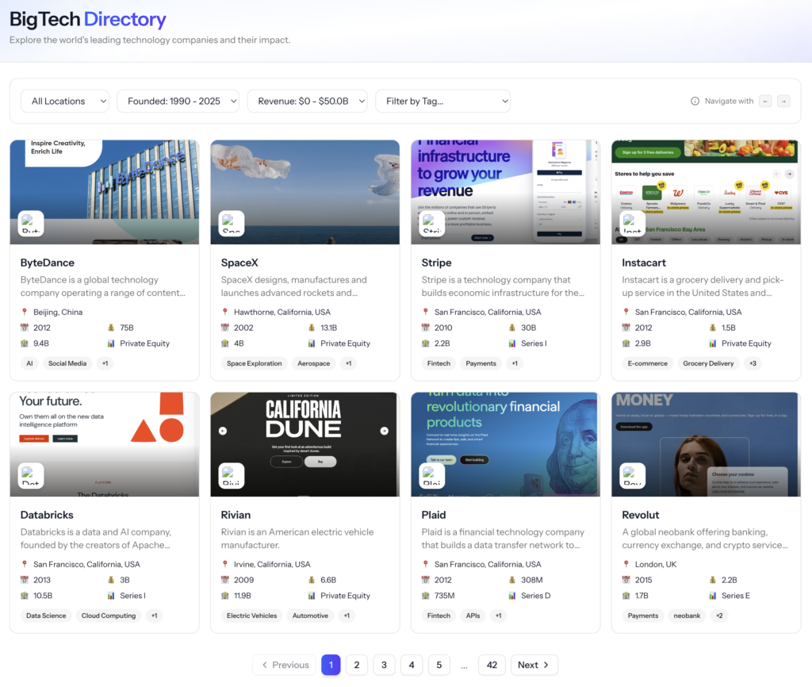Click the SpaceX logo badge on its card
The height and width of the screenshot is (687, 812).
(232, 224)
